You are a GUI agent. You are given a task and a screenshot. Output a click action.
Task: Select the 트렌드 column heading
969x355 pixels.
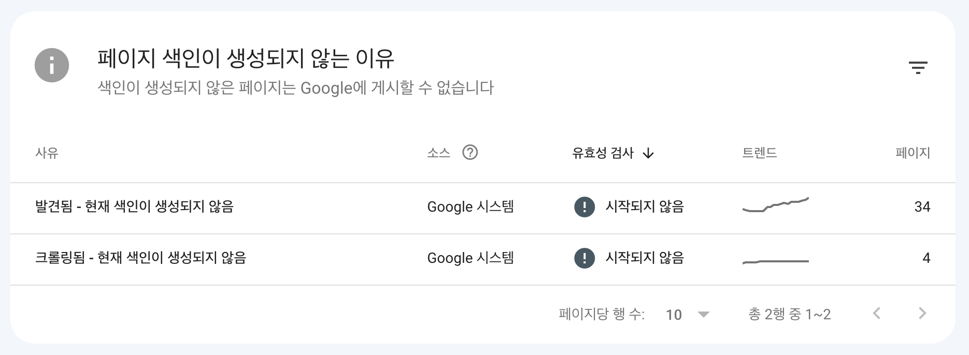coord(760,152)
